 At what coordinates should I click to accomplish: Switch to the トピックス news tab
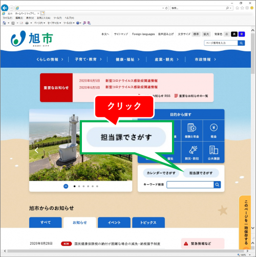(x=148, y=223)
